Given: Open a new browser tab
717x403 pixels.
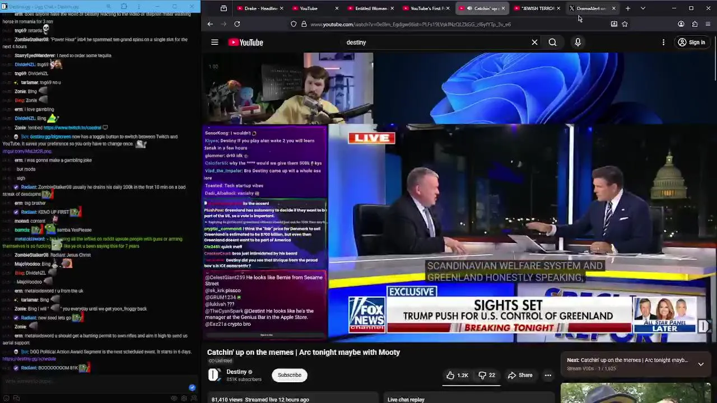Looking at the screenshot, I should [628, 8].
